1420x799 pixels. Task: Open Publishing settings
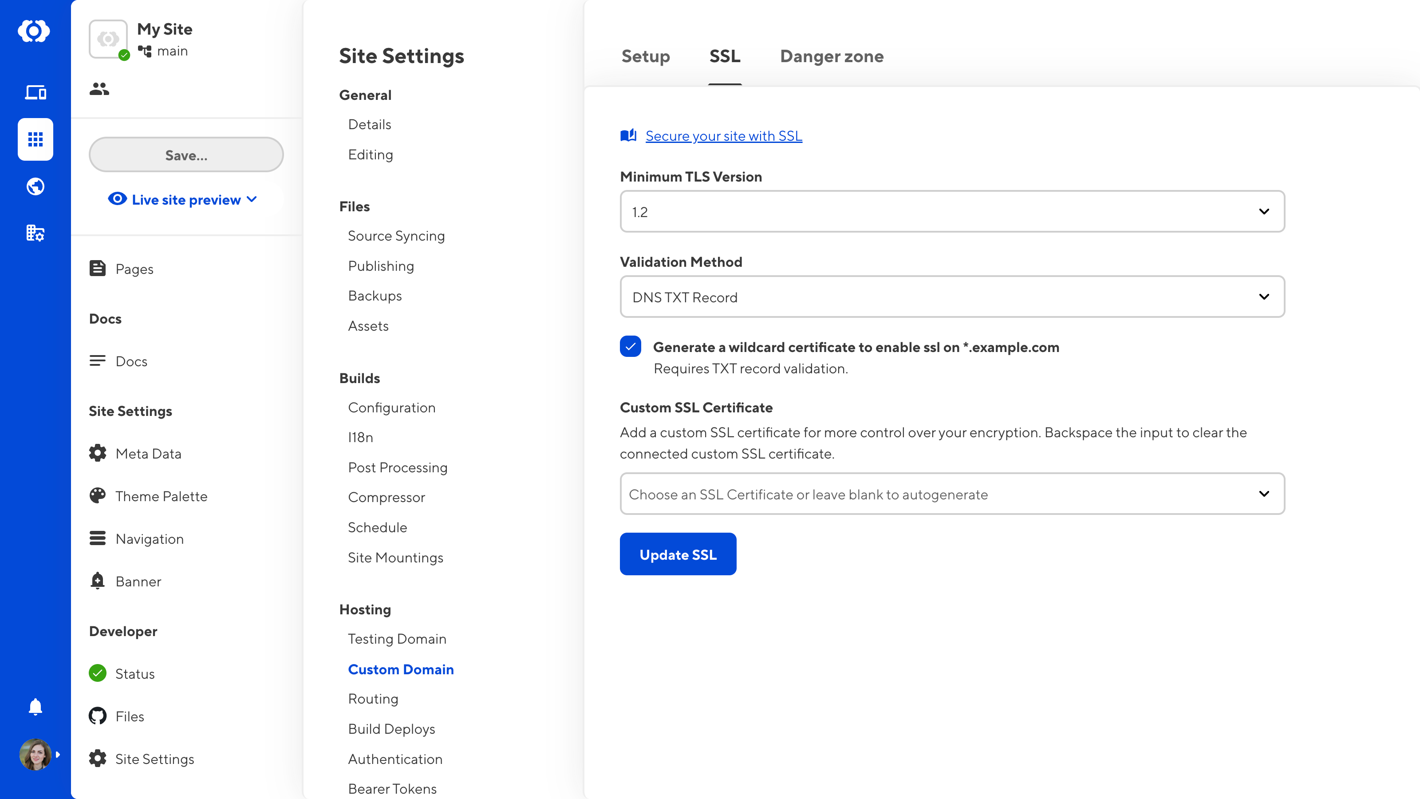[x=381, y=266]
